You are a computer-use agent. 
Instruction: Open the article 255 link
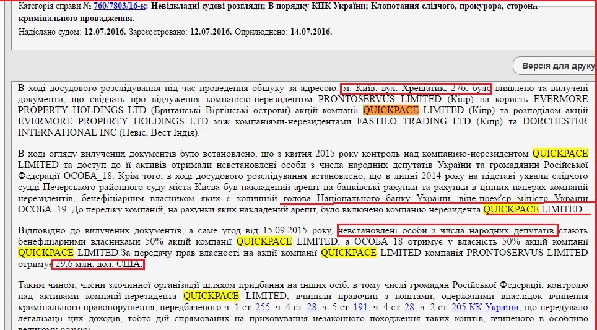(x=263, y=307)
